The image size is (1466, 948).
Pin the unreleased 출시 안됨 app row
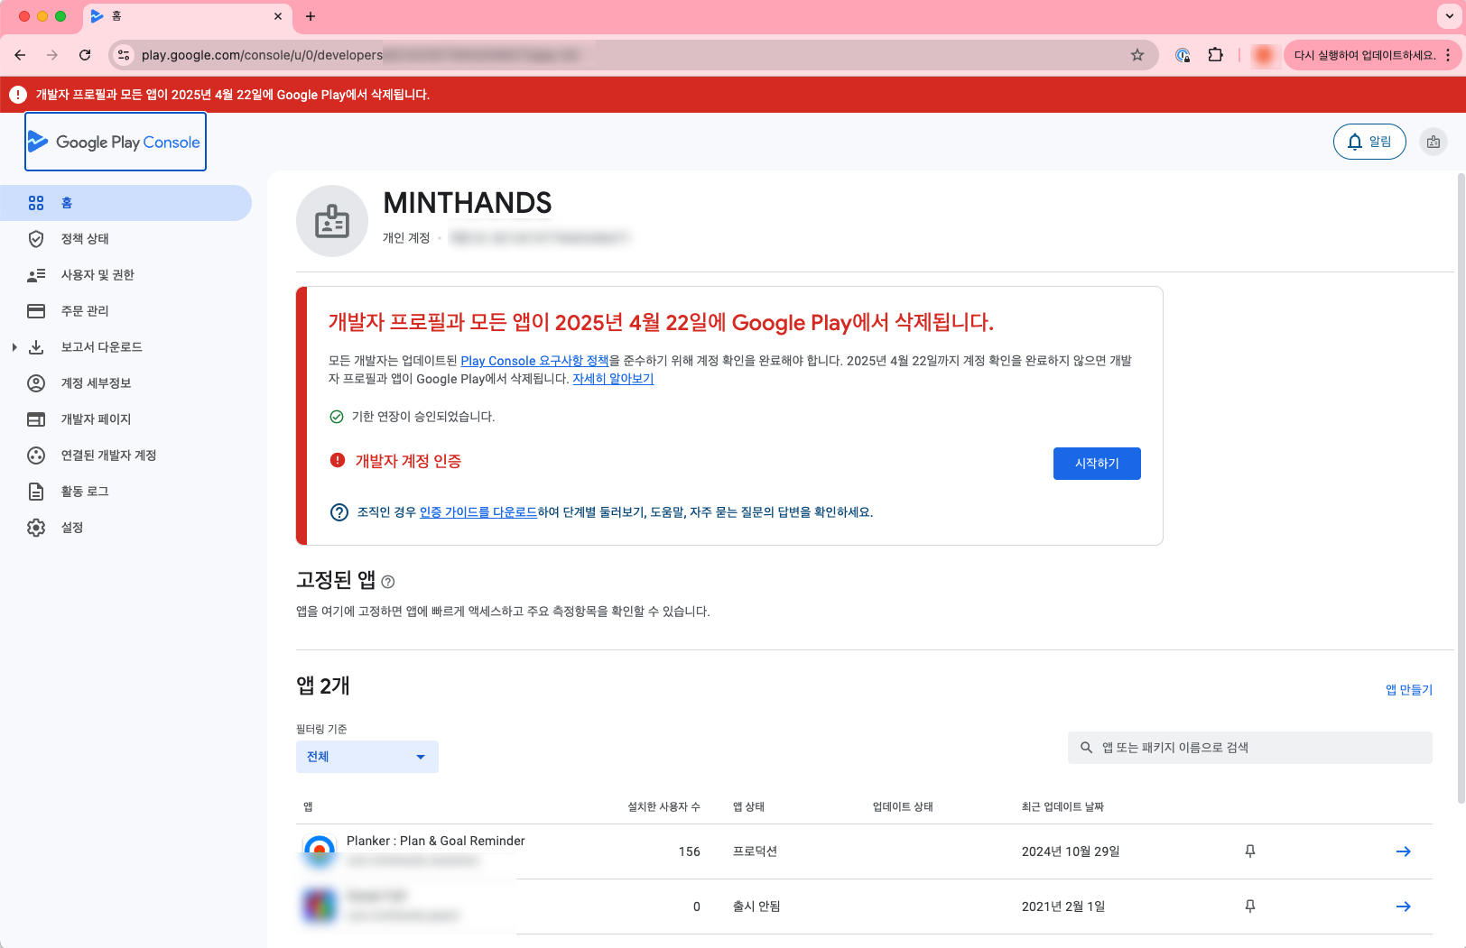pos(1250,907)
